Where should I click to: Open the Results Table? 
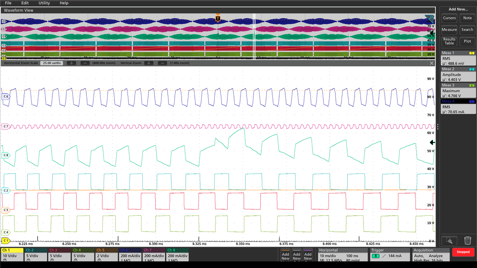click(x=449, y=41)
